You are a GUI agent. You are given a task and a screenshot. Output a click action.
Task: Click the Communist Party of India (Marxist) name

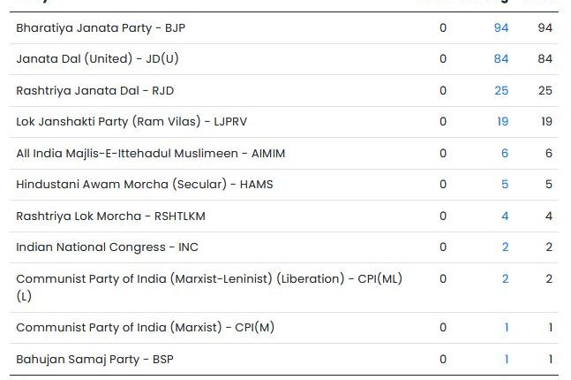(146, 328)
